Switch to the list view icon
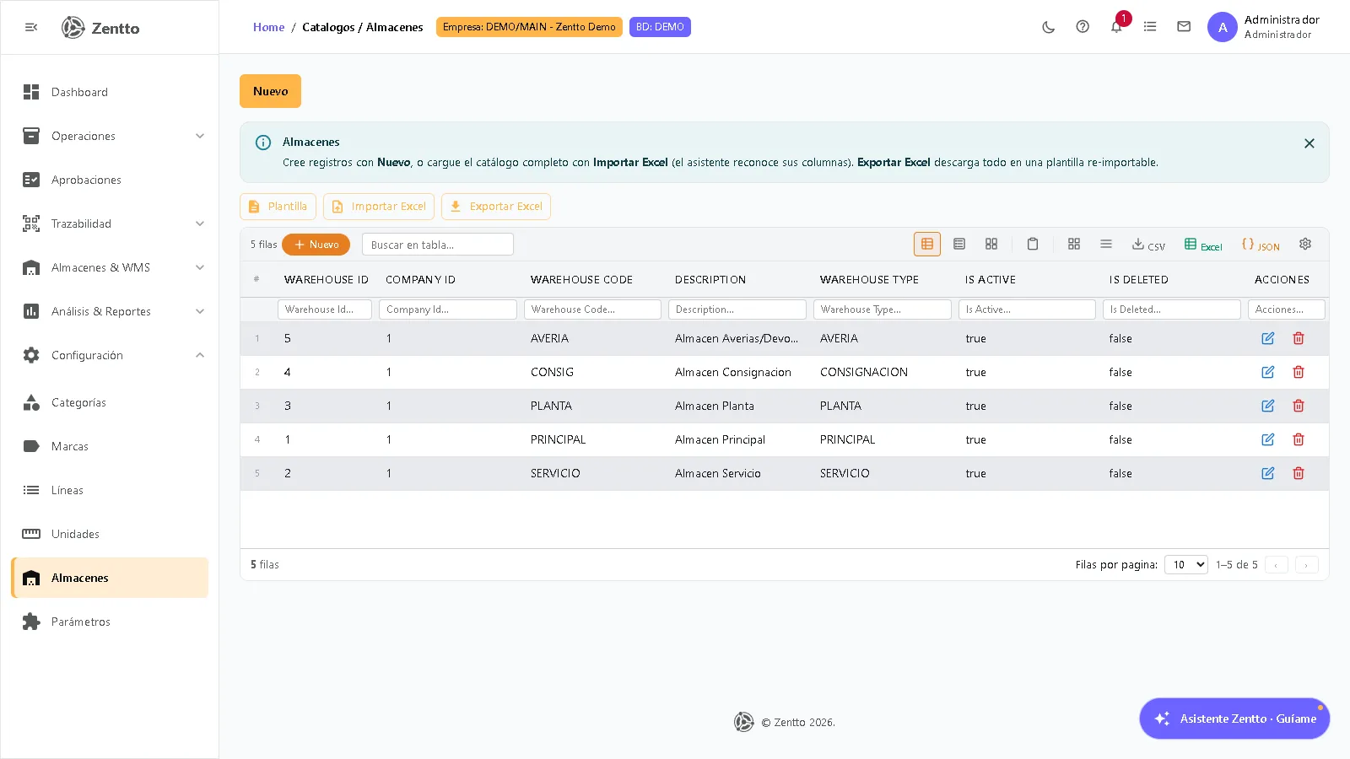Viewport: 1350px width, 759px height. coord(959,244)
